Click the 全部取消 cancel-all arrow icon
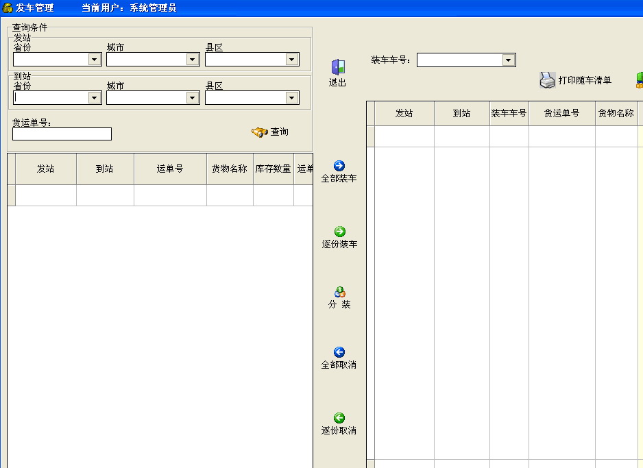The height and width of the screenshot is (468, 643). [339, 351]
